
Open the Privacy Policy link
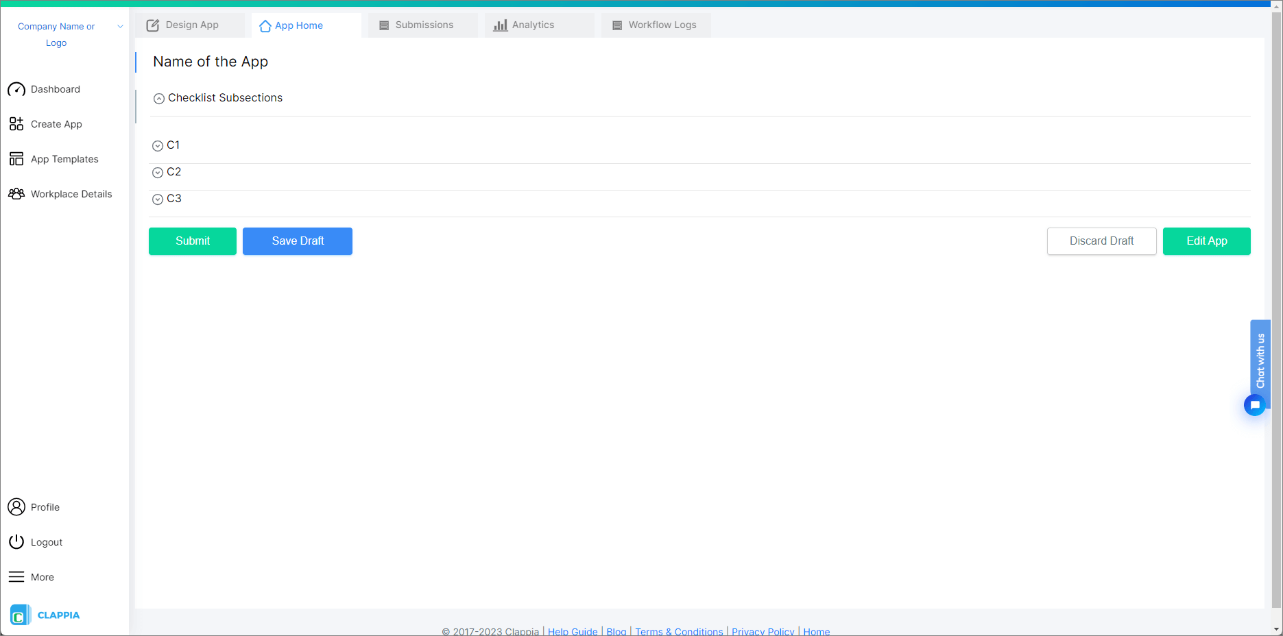click(763, 631)
